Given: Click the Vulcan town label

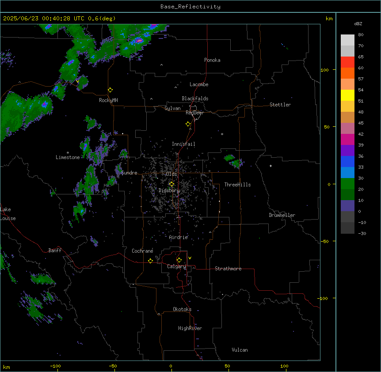Looking at the screenshot, I should coord(240,350).
